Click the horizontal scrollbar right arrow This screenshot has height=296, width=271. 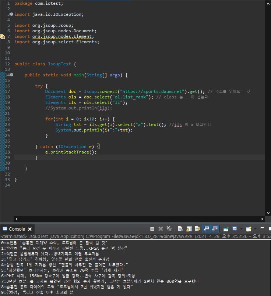pos(262,219)
